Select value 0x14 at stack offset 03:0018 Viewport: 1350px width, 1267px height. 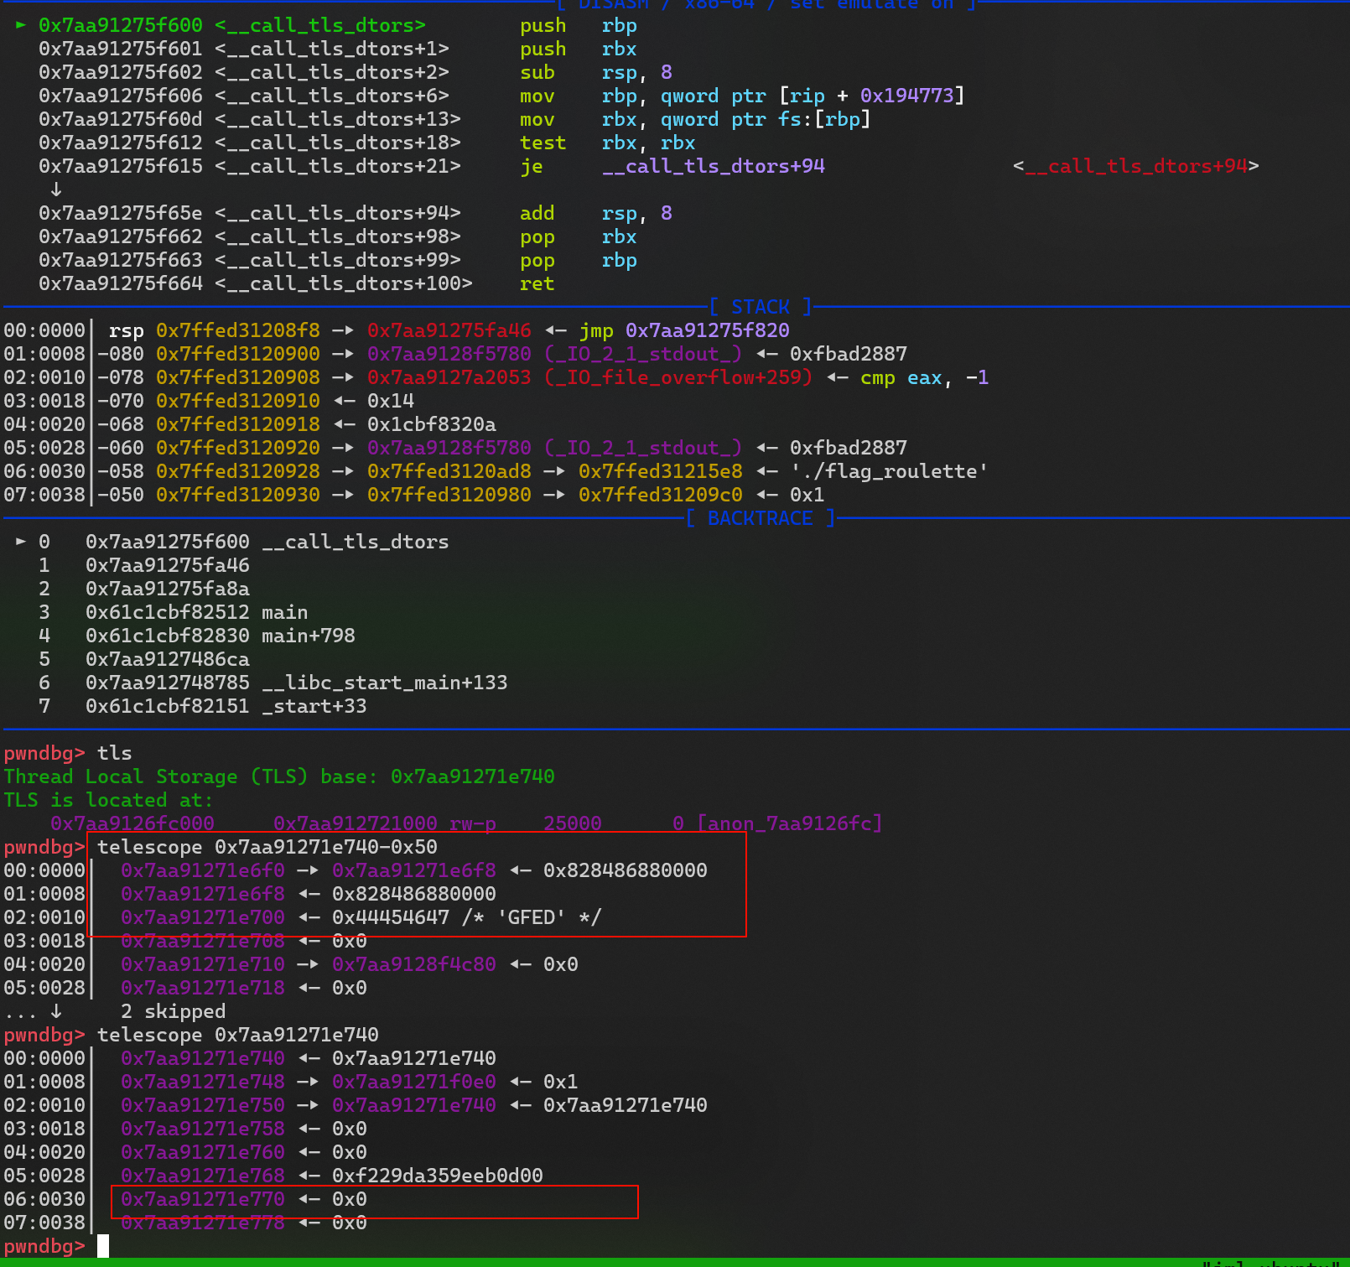pos(391,402)
